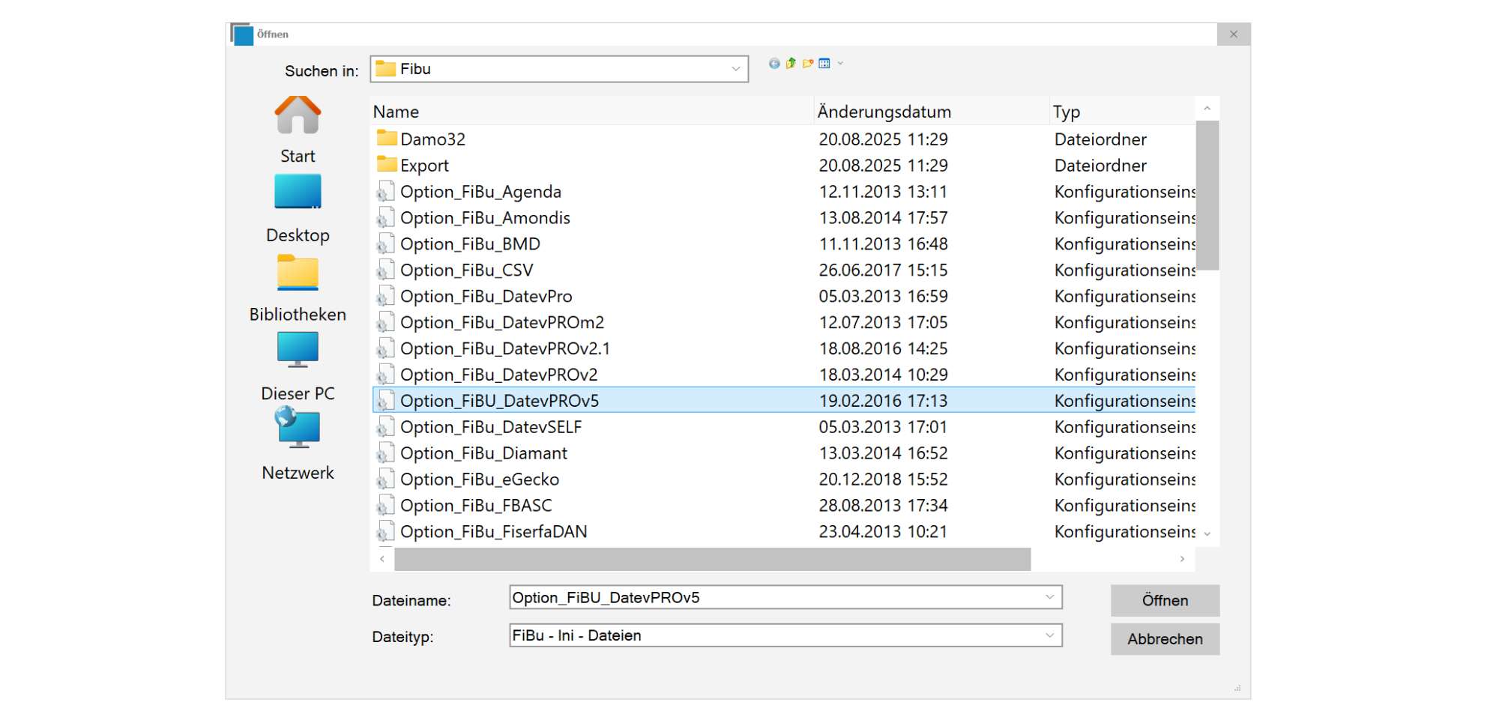This screenshot has width=1499, height=717.
Task: Open the Desktop location icon
Action: tap(298, 192)
